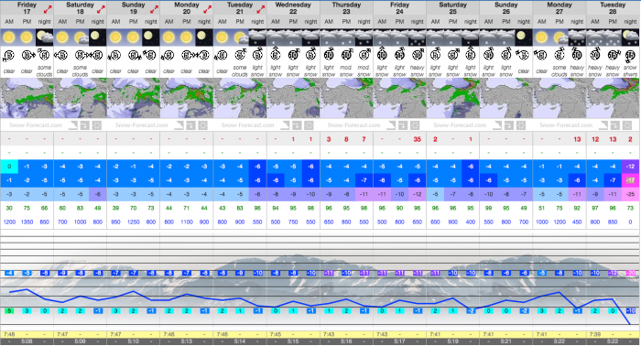Click snowfall value 35 for Friday 24 night

coord(417,139)
